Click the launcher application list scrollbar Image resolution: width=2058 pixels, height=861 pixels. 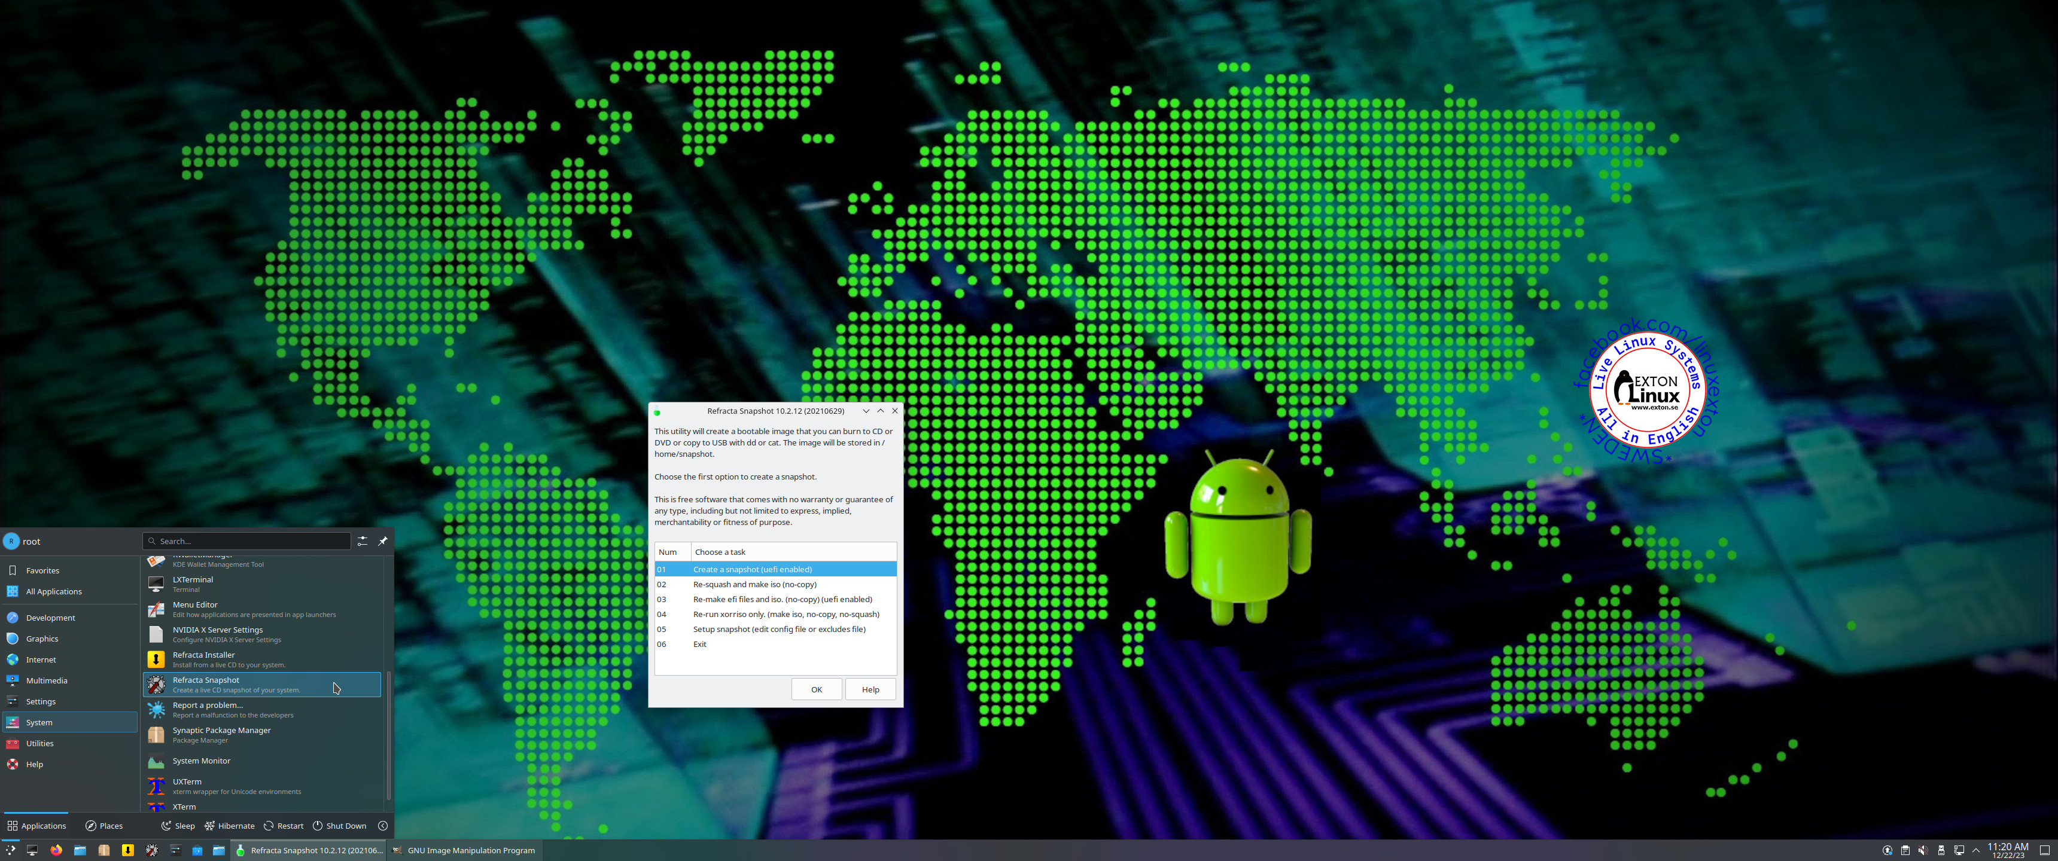point(388,735)
